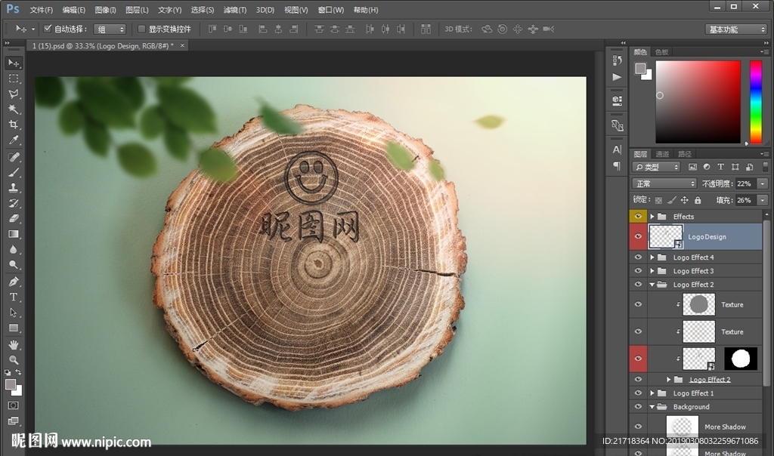Screen dimensions: 774x456
Task: Hide the Effects group layer
Action: pyautogui.click(x=638, y=217)
